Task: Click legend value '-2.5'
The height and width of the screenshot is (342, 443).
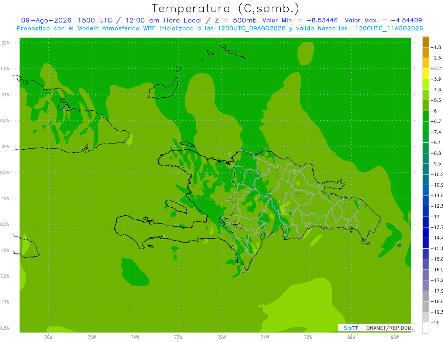Action: point(436,58)
